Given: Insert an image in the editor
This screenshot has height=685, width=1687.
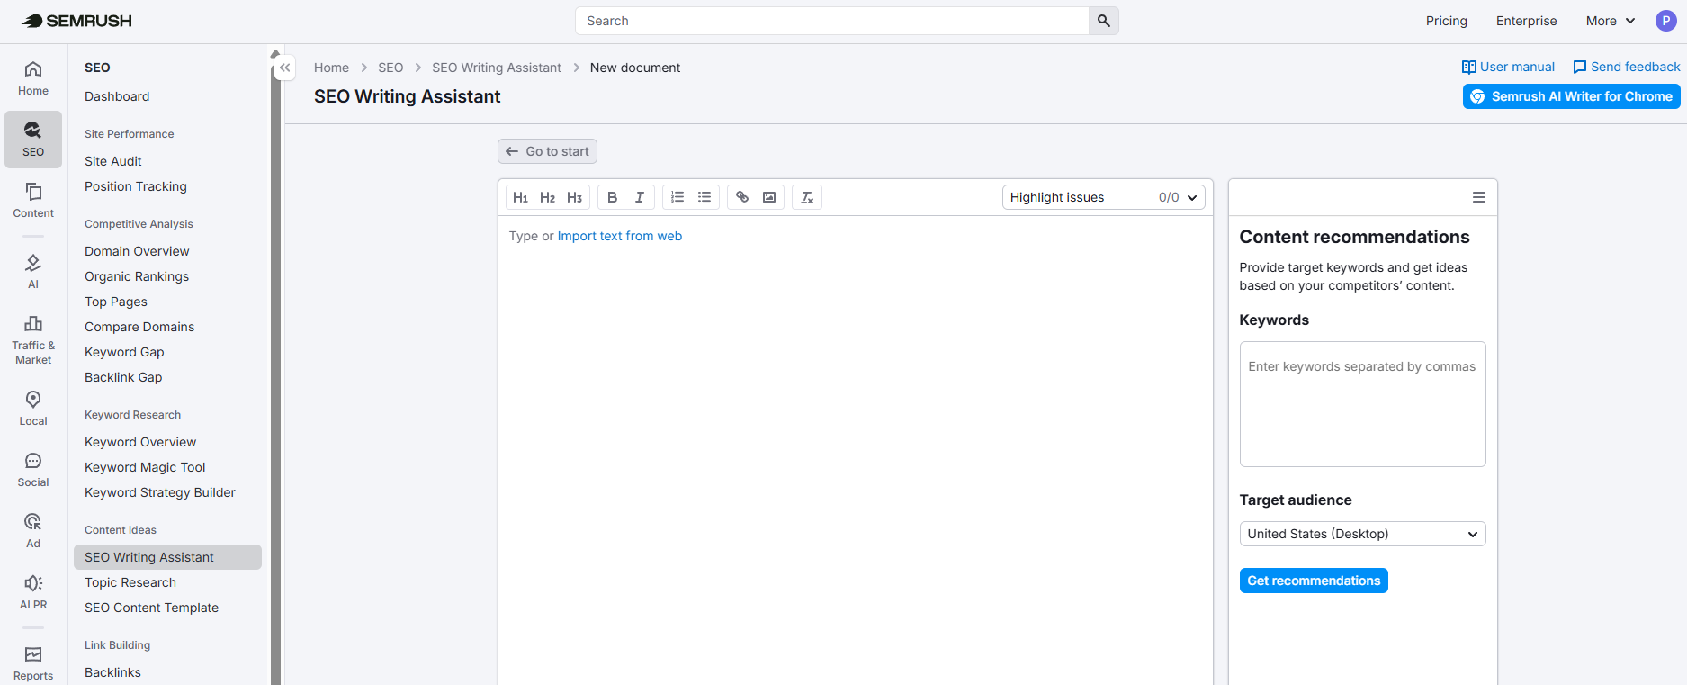Looking at the screenshot, I should [769, 197].
